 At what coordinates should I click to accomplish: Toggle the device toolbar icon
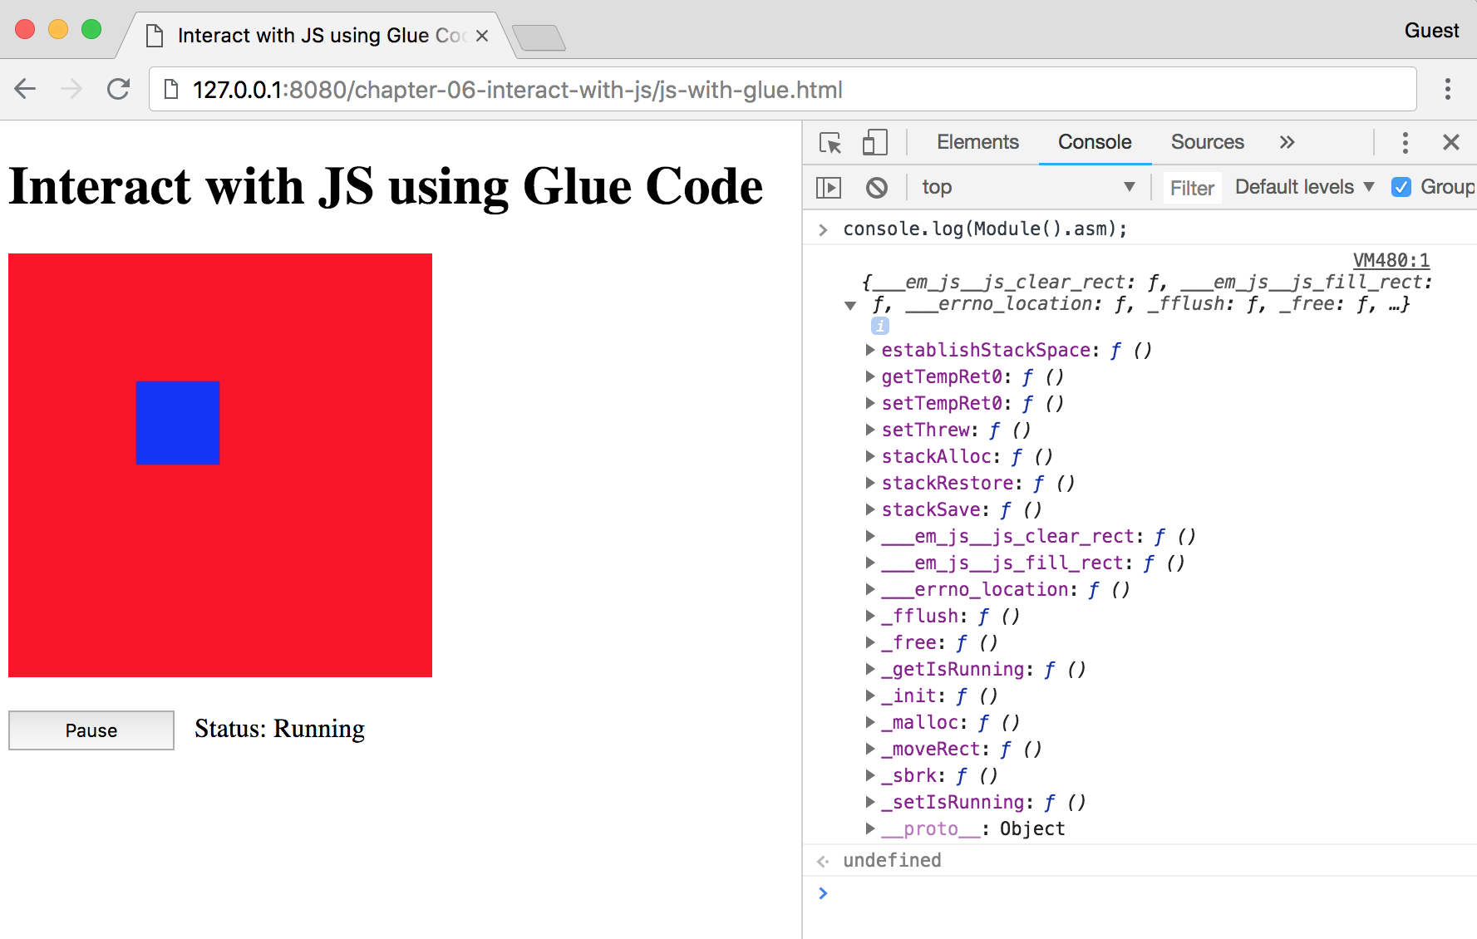874,143
